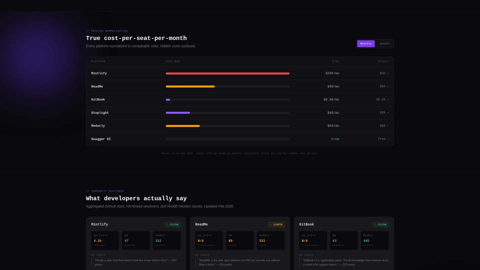Screen dimensions: 480x270
Task: Click the Stoplight purple cost bar
Action: coord(178,113)
